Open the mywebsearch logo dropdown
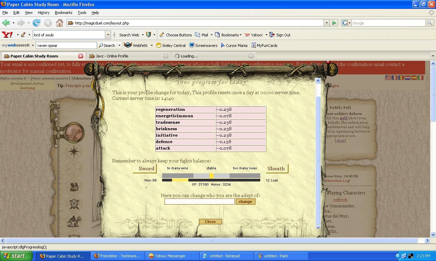The width and height of the screenshot is (436, 261). click(x=33, y=45)
